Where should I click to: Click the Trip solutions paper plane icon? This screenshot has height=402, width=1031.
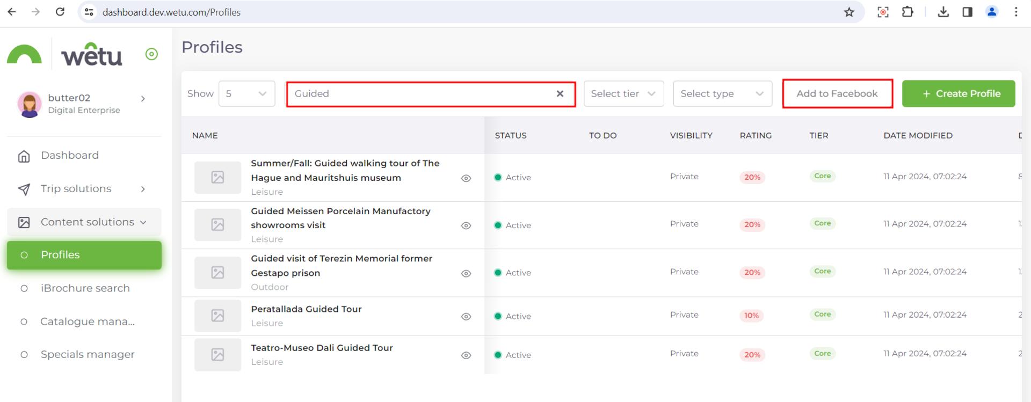24,189
